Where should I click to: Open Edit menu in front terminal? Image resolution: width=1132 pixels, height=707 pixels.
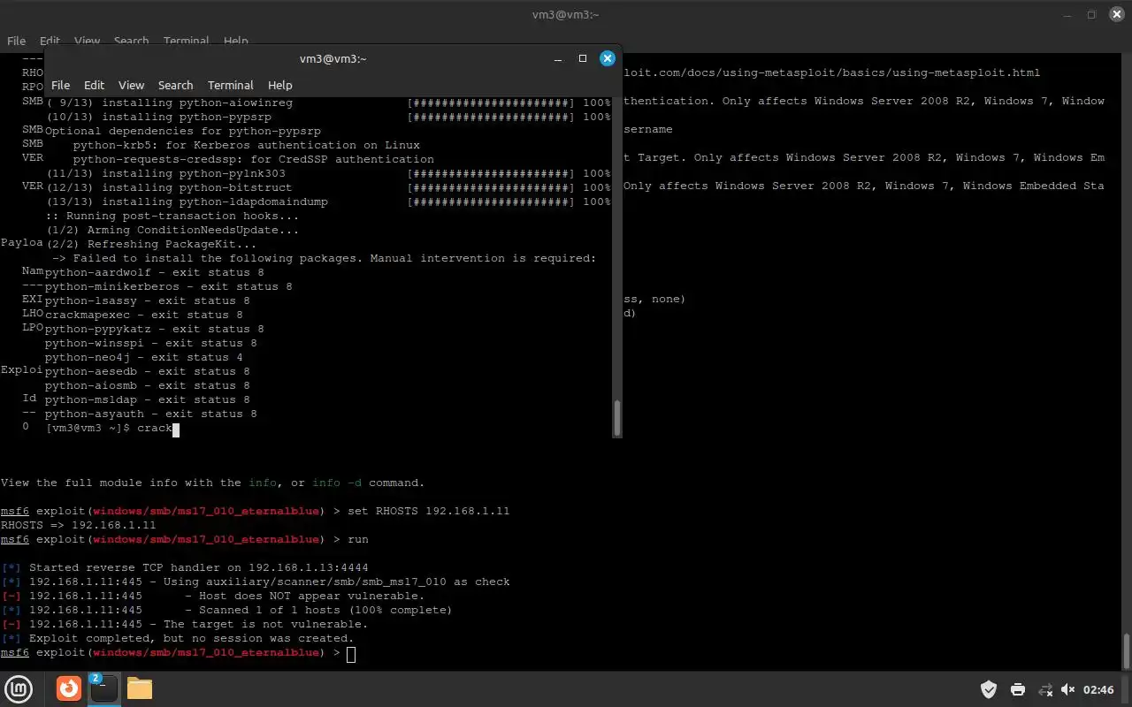tap(94, 85)
